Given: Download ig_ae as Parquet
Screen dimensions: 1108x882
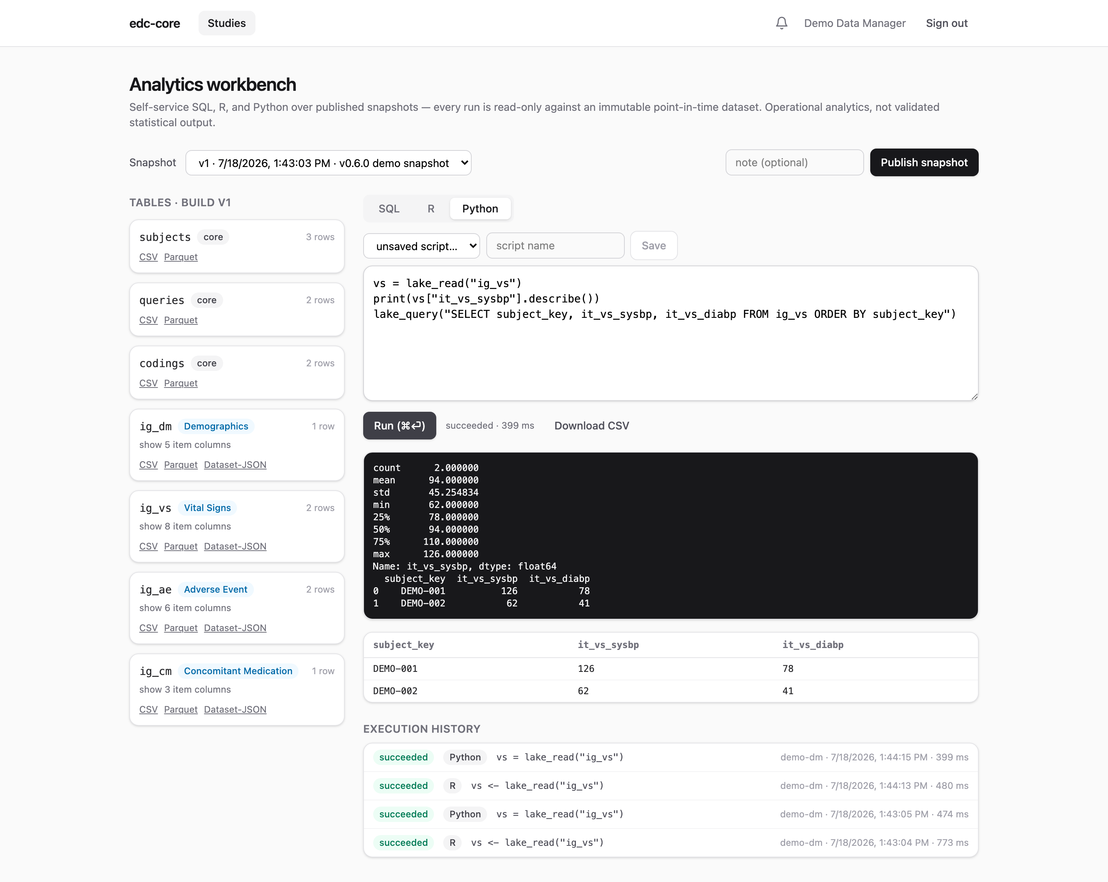Looking at the screenshot, I should (x=180, y=628).
